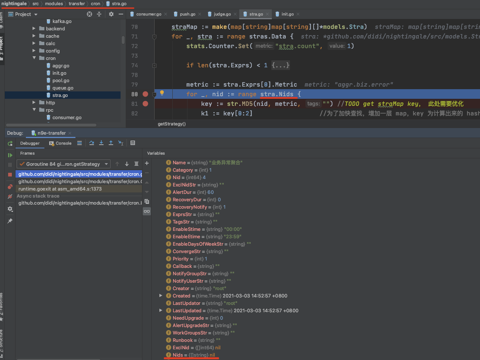Expand the config folder
The height and width of the screenshot is (360, 480).
pyautogui.click(x=34, y=51)
